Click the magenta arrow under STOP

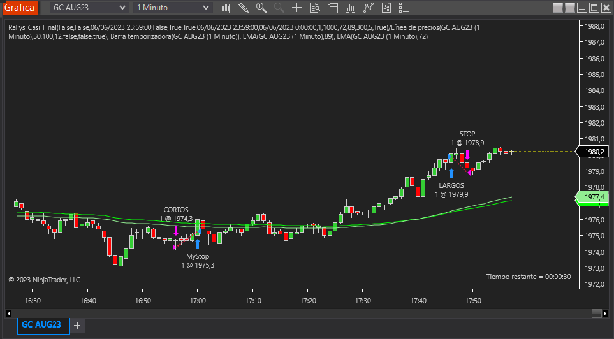coord(467,155)
